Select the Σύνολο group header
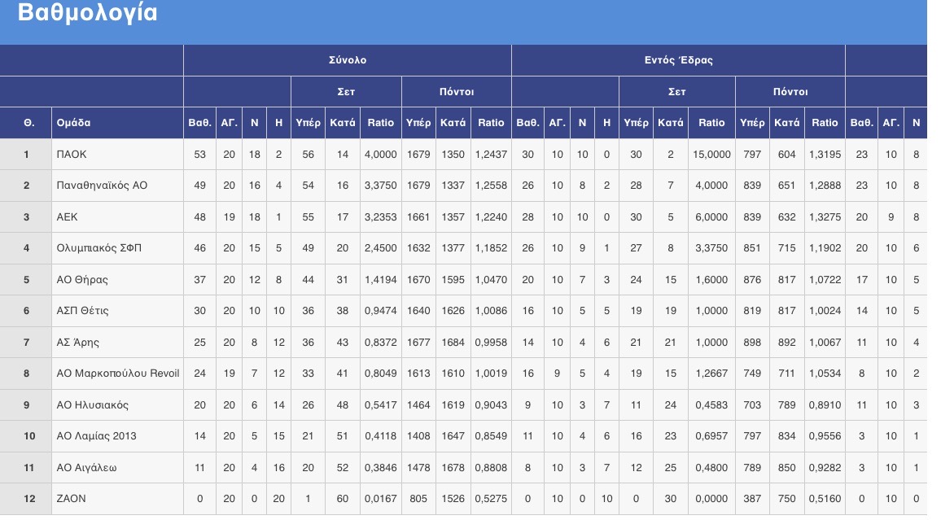This screenshot has width=941, height=520. [x=348, y=60]
